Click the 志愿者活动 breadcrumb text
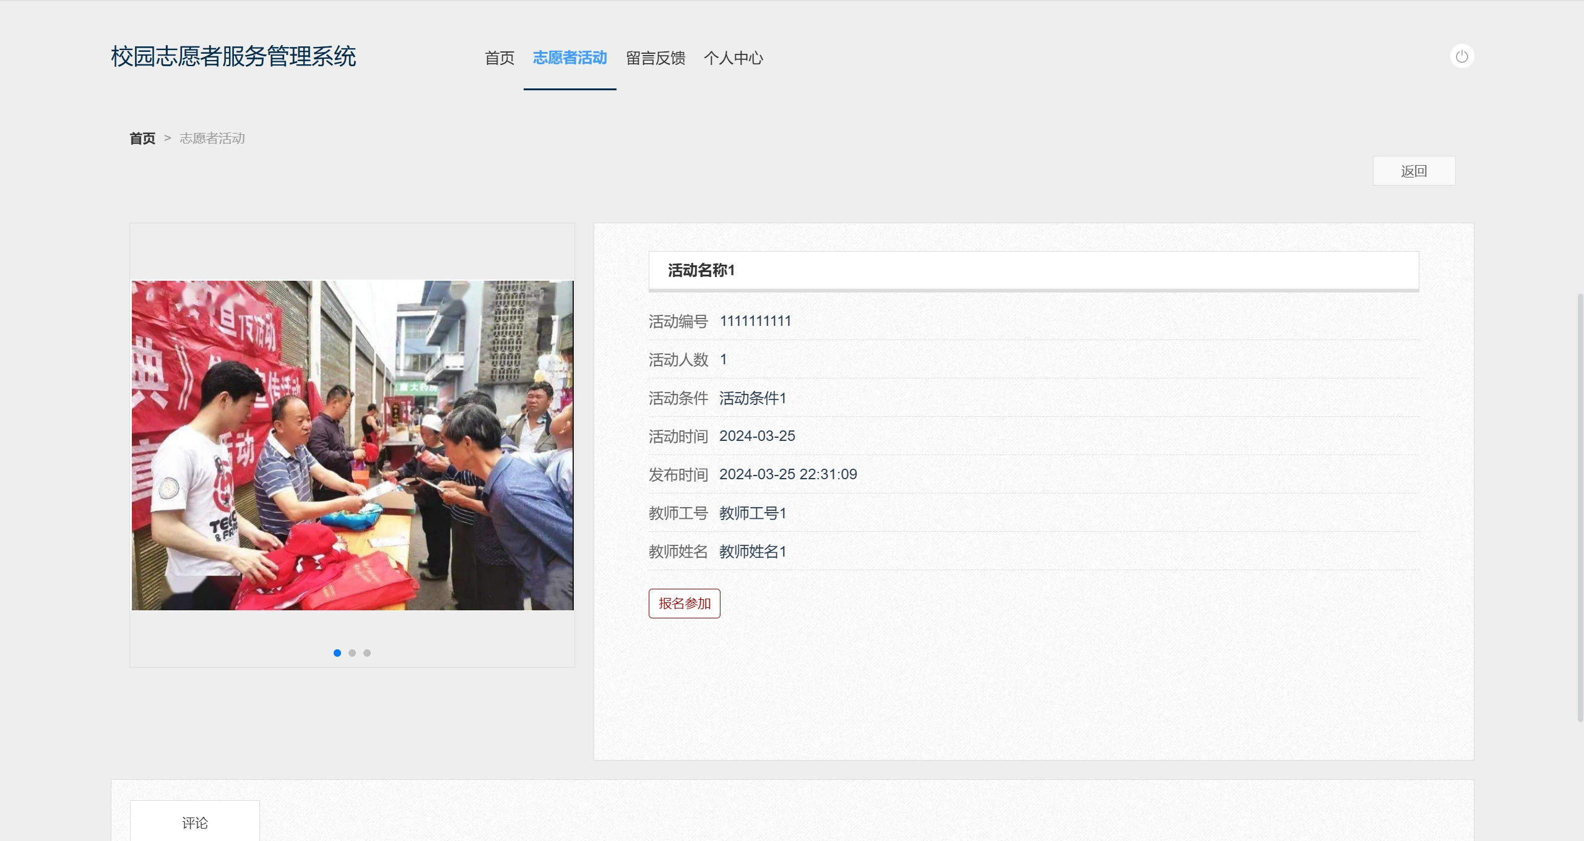This screenshot has width=1584, height=841. 212,139
